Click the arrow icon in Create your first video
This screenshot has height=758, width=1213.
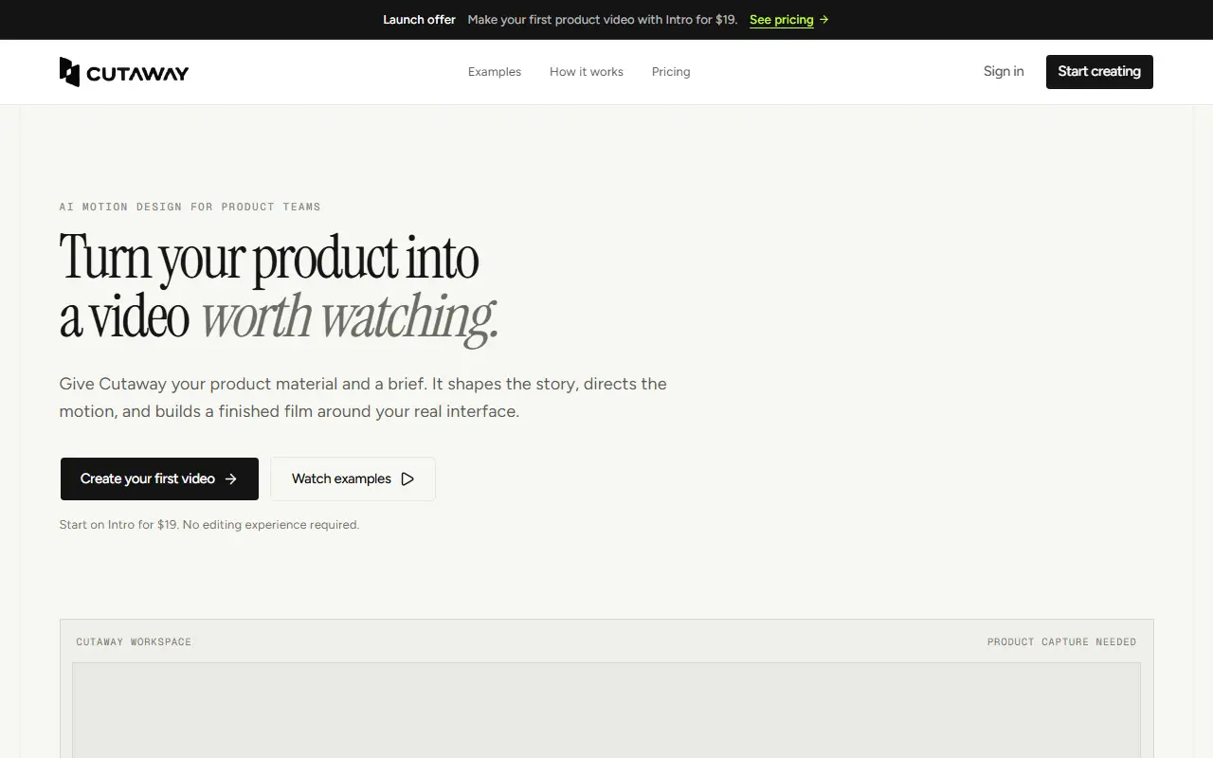pyautogui.click(x=231, y=479)
